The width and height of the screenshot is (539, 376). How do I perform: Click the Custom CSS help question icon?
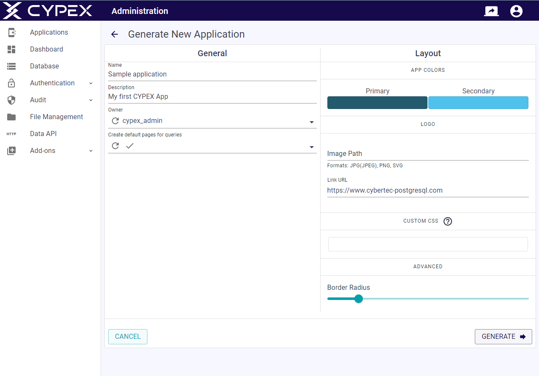448,221
